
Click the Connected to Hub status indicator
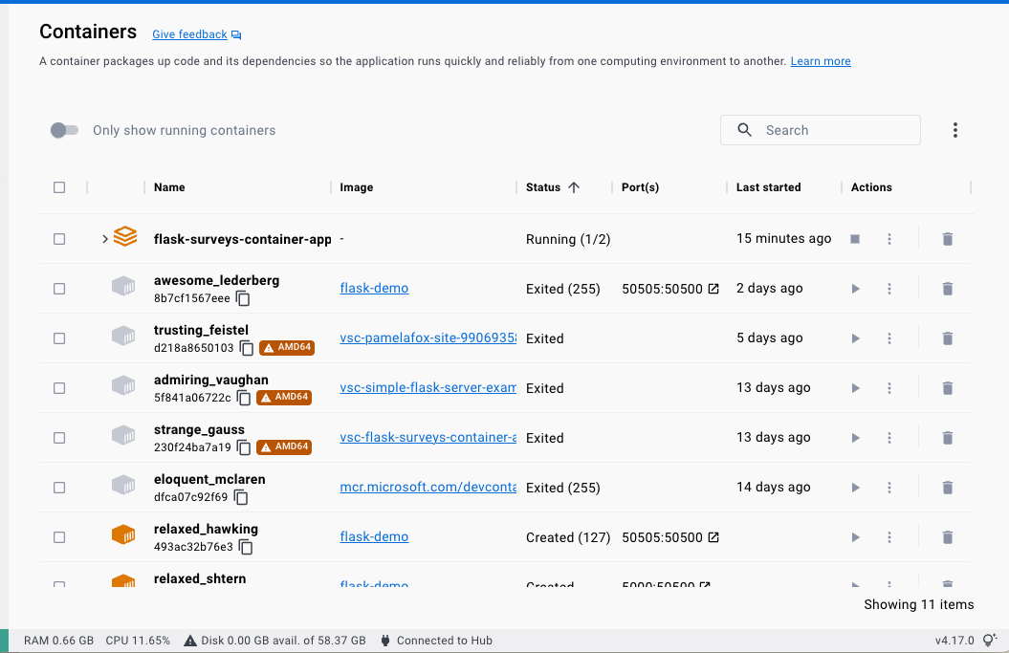[436, 640]
